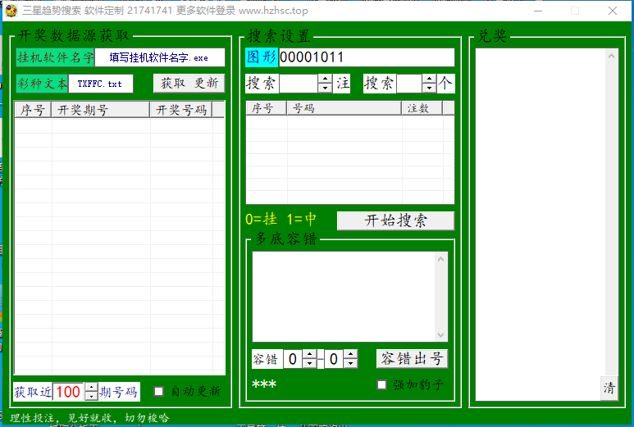Click the 图形 pattern field 00001011
The height and width of the screenshot is (427, 634).
pyautogui.click(x=367, y=57)
